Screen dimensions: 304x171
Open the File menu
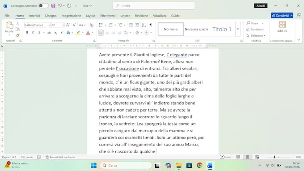click(x=7, y=16)
